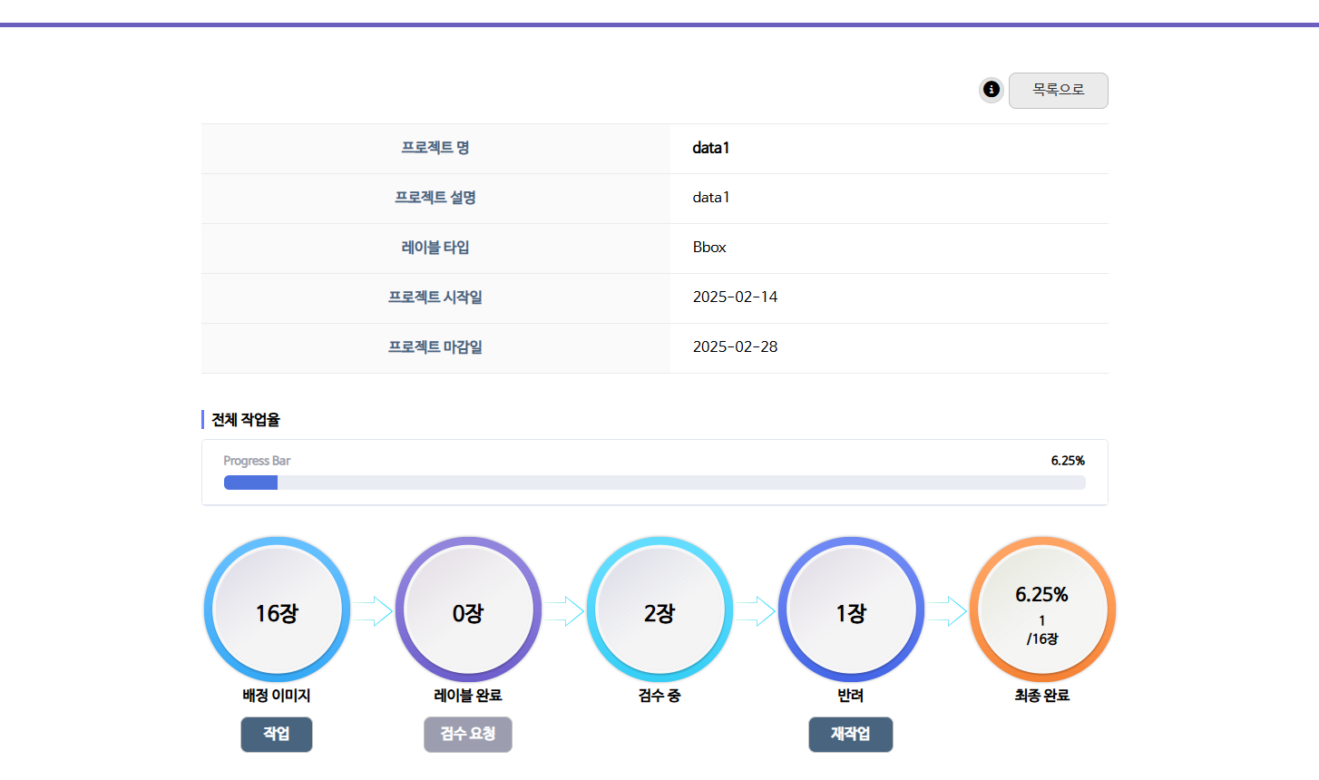This screenshot has width=1319, height=780.
Task: Select the 16장 assigned images circle
Action: tap(277, 610)
